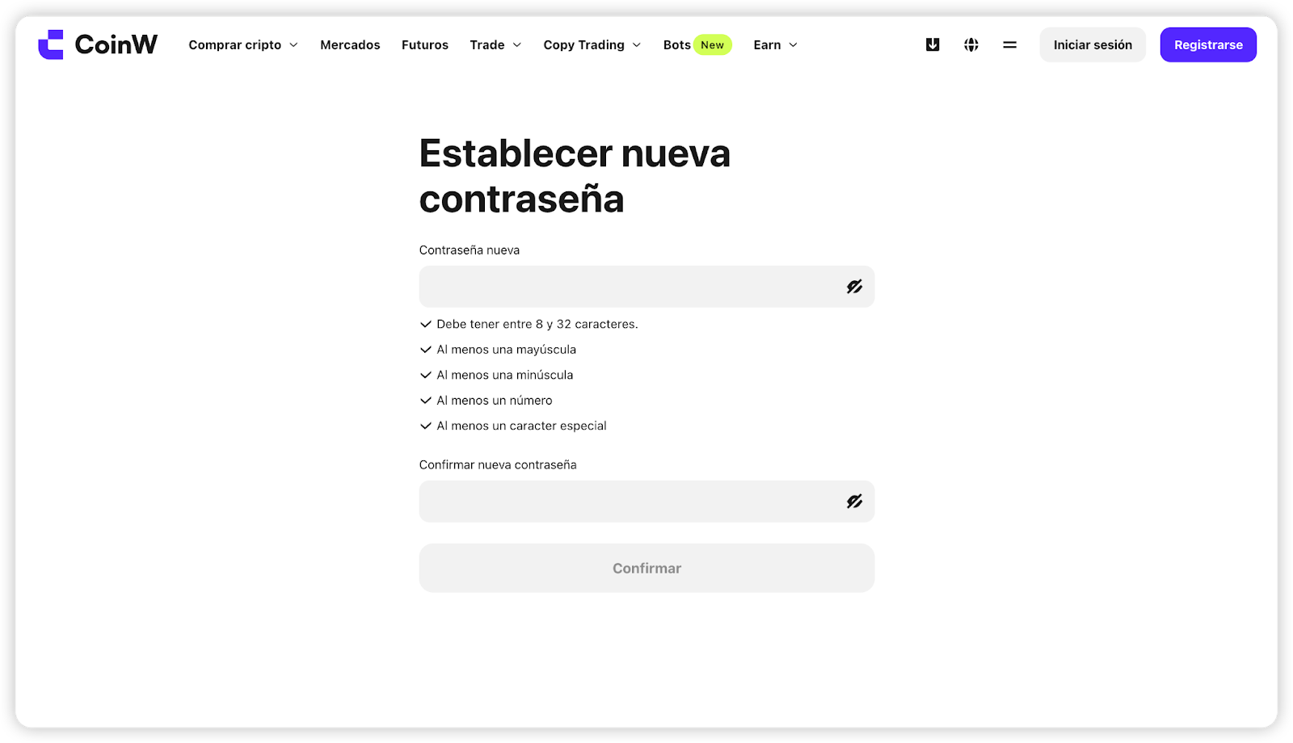Expand the Trade dropdown menu
Screen dimensions: 1293x743
[495, 44]
